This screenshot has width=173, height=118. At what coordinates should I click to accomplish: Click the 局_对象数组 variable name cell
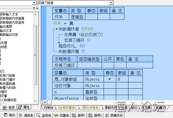68,79
